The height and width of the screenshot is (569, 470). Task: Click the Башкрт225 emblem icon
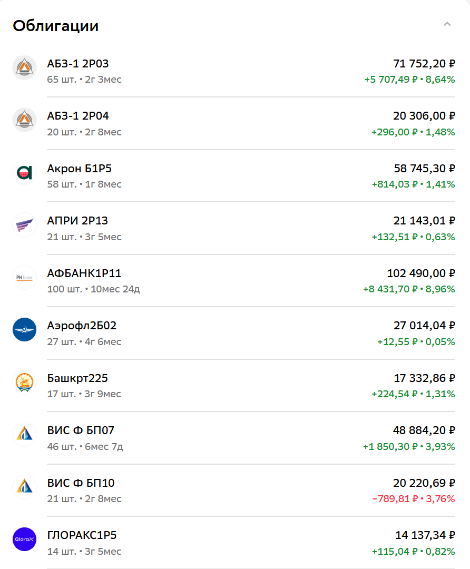coord(25,382)
